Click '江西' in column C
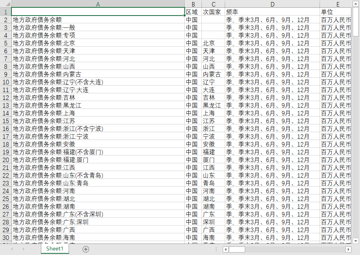This screenshot has width=360, height=255. [x=213, y=168]
